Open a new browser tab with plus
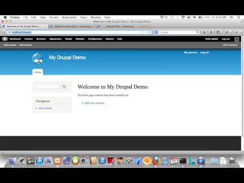The width and height of the screenshot is (244, 183). click(147, 26)
